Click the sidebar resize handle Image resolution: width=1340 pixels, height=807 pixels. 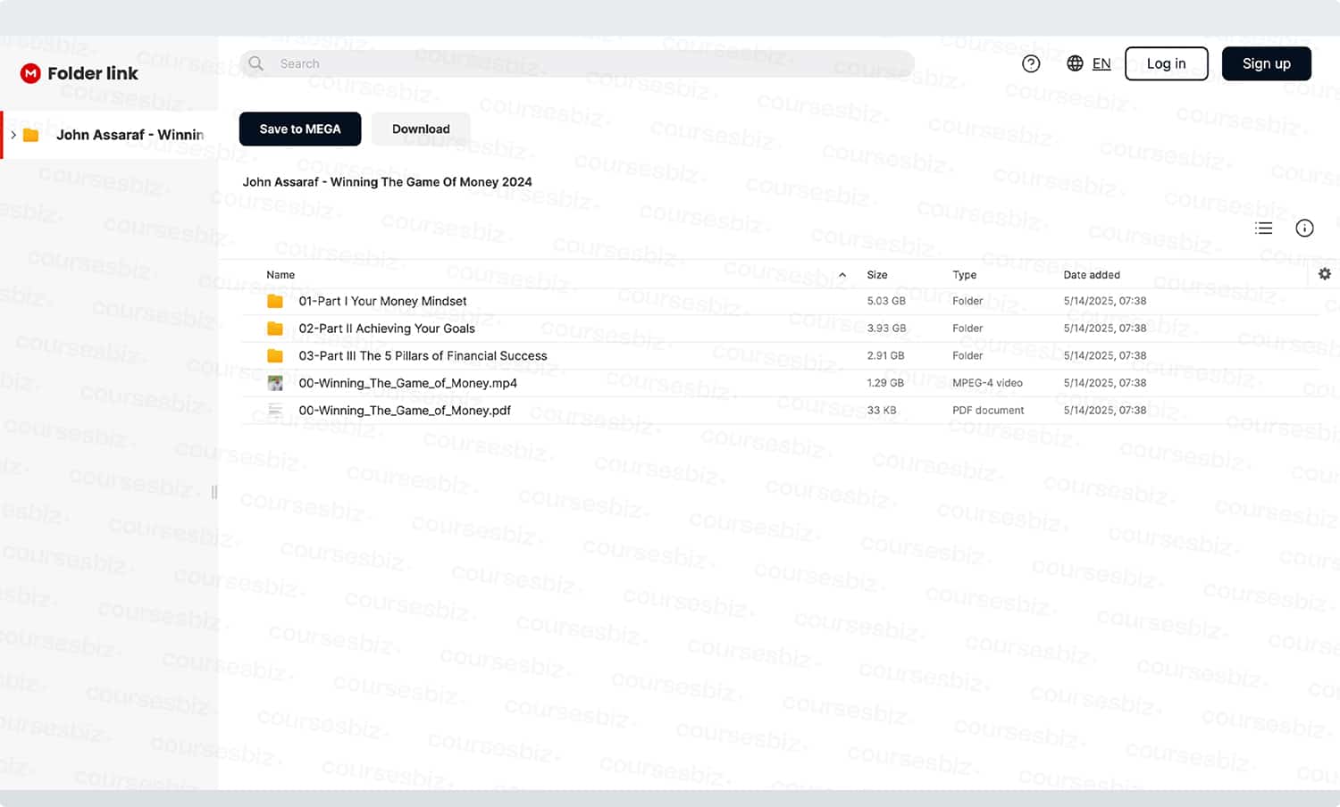pos(214,492)
